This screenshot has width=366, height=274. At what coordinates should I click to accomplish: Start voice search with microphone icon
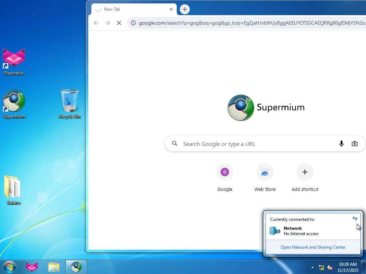[341, 144]
